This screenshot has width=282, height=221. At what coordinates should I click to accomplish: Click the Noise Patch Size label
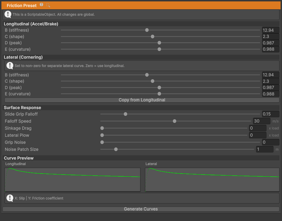[x=22, y=149]
